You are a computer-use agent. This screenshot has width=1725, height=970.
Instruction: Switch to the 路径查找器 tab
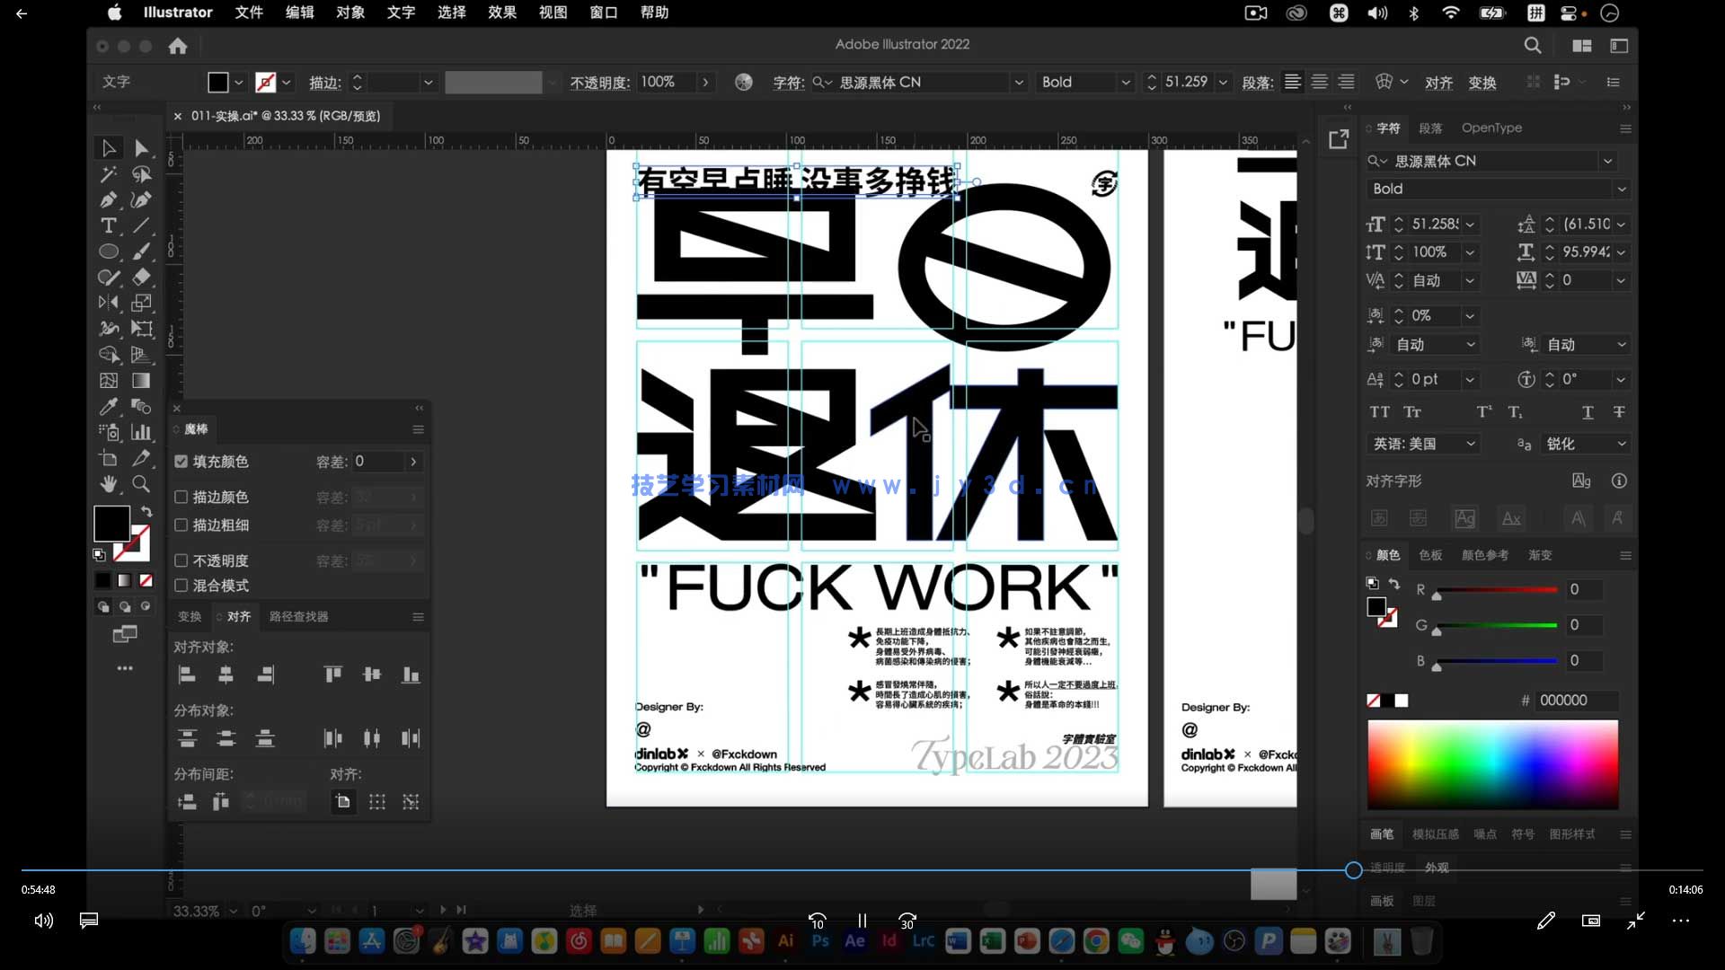(x=298, y=616)
